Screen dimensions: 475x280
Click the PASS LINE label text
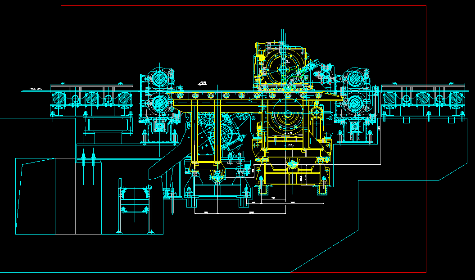[36, 89]
